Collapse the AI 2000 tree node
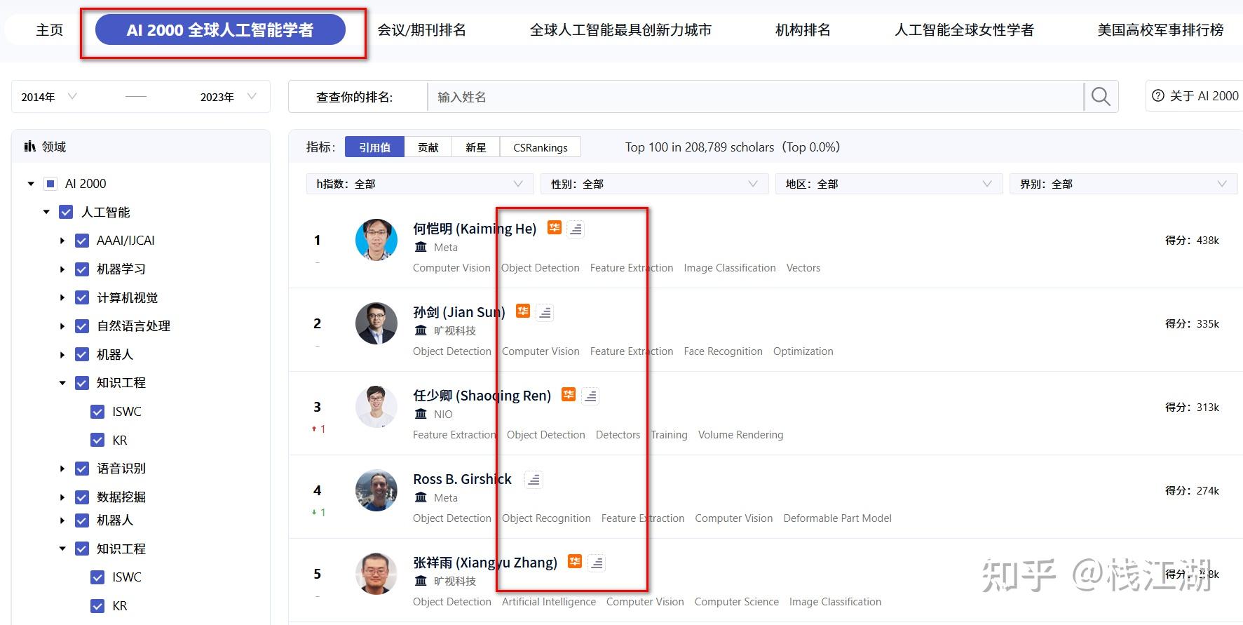The width and height of the screenshot is (1243, 625). (30, 184)
